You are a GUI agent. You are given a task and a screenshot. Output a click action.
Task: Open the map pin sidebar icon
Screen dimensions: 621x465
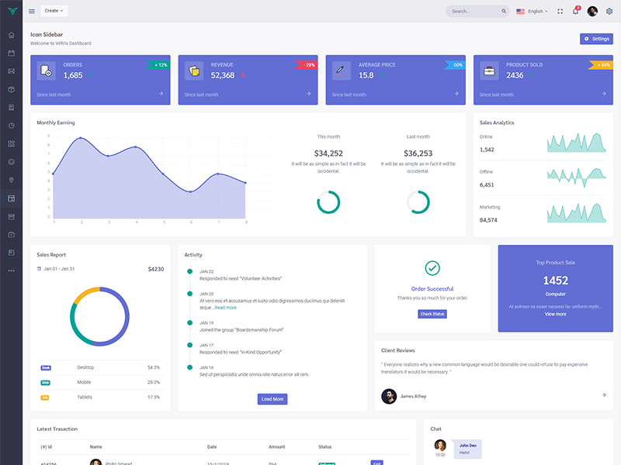(x=11, y=180)
